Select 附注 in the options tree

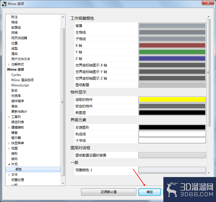[14, 17]
